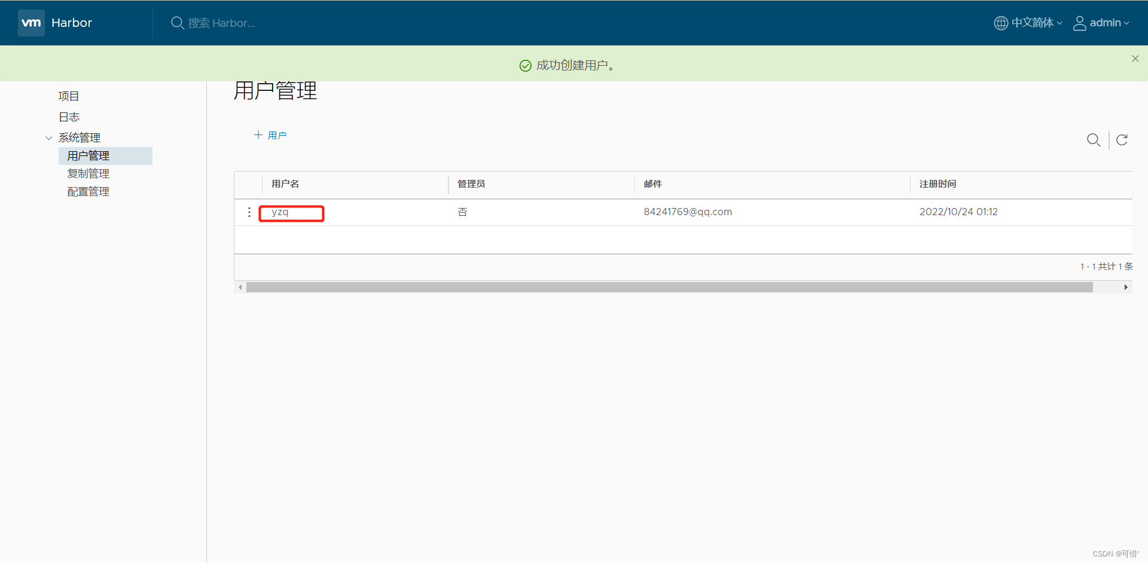Sort by the 用户名 column header
The image size is (1148, 563).
click(x=285, y=183)
